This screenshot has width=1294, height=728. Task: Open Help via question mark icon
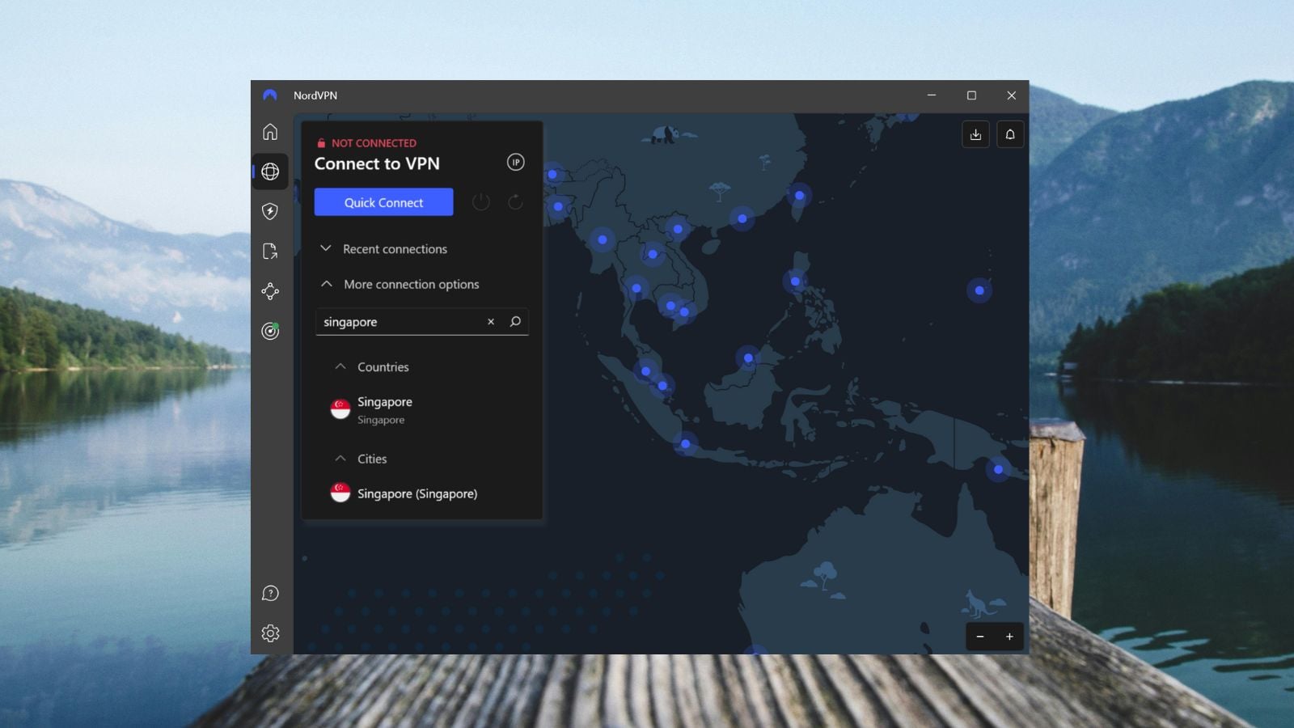click(270, 593)
